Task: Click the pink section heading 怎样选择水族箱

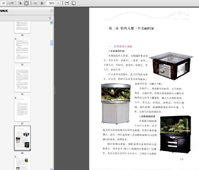Action: coord(123,46)
